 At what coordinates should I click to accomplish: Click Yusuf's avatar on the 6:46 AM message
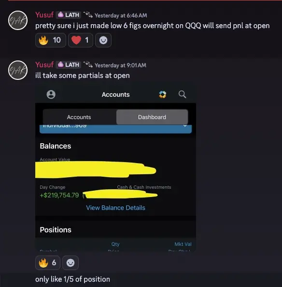pyautogui.click(x=18, y=20)
